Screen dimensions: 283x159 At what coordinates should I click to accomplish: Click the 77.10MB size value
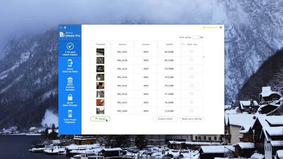coord(169,94)
